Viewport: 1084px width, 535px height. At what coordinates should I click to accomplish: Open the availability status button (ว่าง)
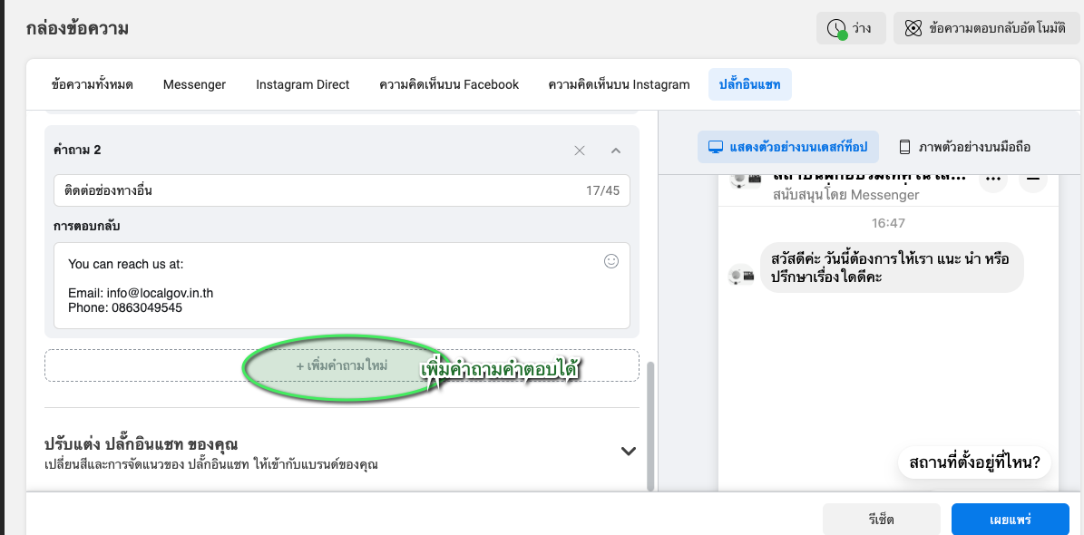click(850, 28)
